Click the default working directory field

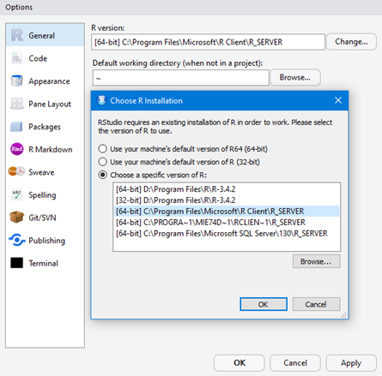coord(180,78)
